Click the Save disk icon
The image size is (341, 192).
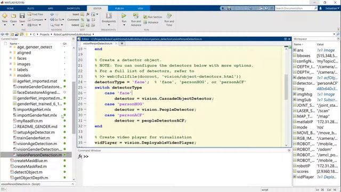pyautogui.click(x=22, y=15)
